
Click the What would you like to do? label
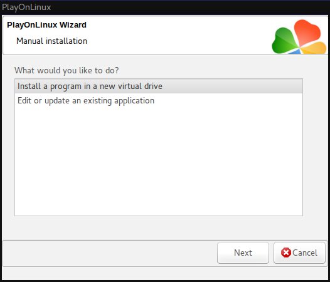click(67, 70)
